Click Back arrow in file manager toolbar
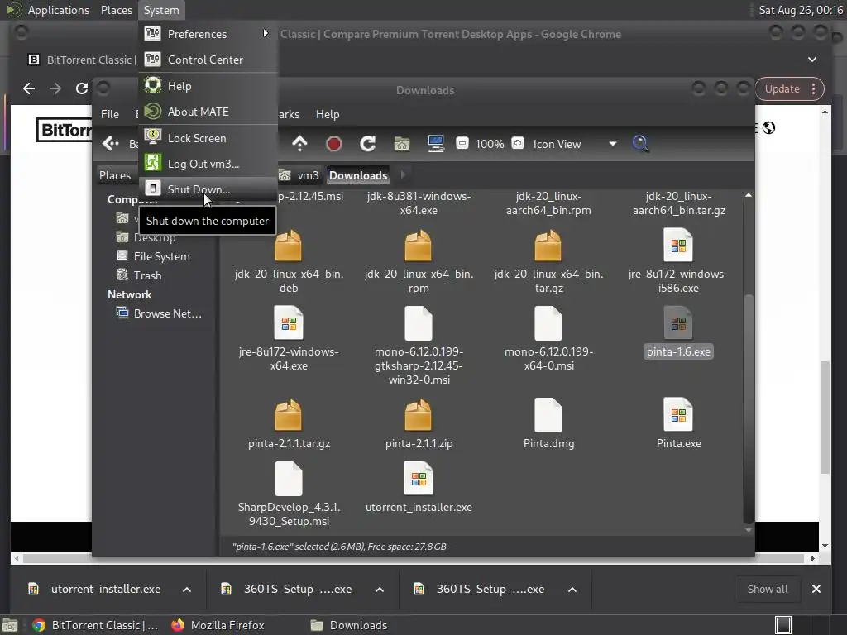The height and width of the screenshot is (635, 847). pyautogui.click(x=111, y=144)
